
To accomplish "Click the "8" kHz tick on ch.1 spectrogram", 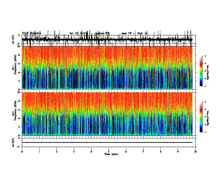I will coord(19,55).
